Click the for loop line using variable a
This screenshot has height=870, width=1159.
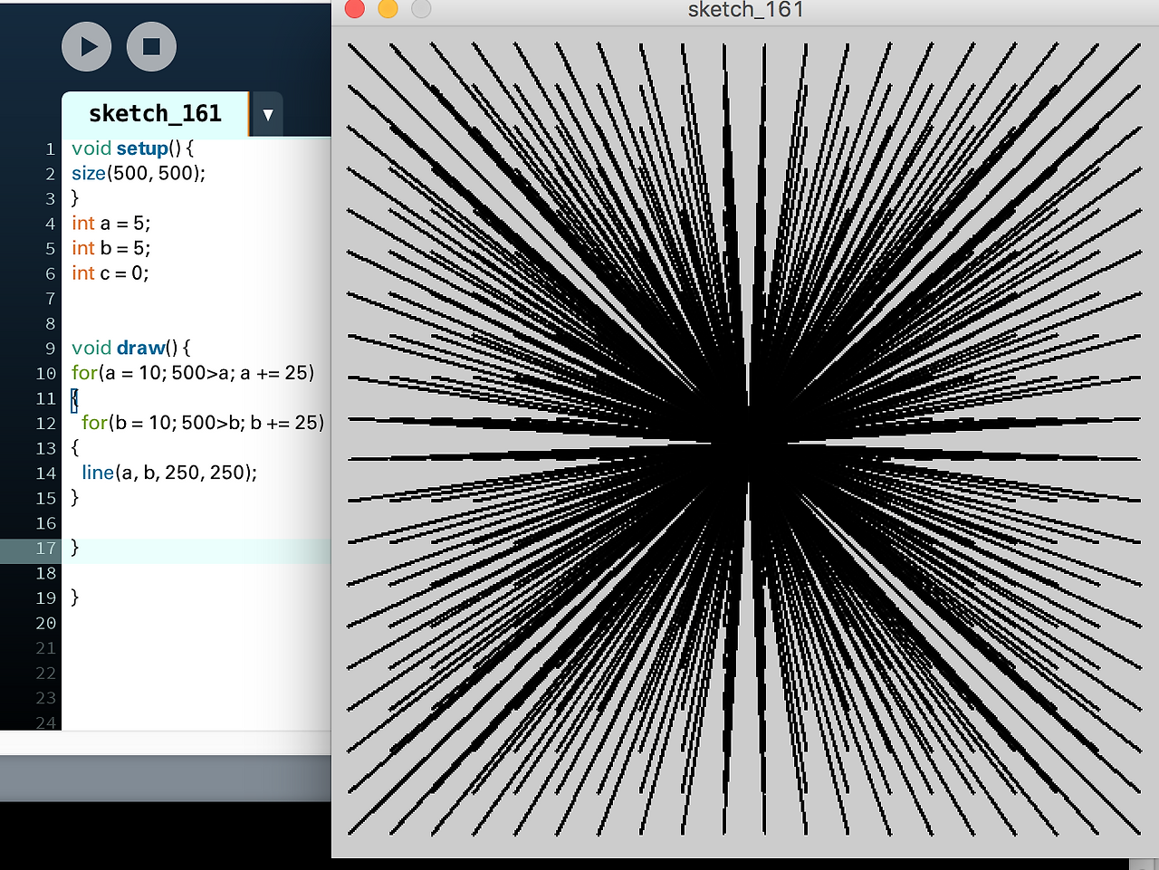193,373
